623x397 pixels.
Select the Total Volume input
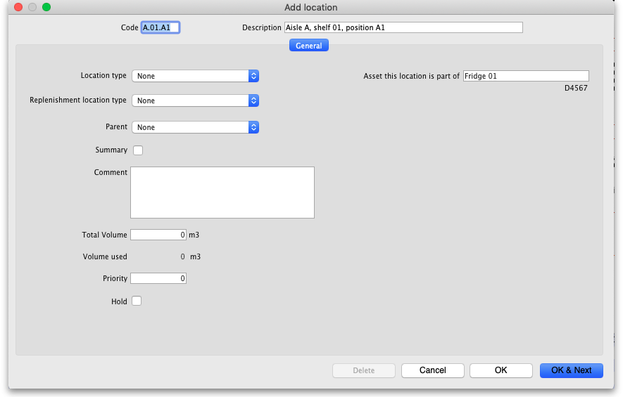click(x=158, y=235)
